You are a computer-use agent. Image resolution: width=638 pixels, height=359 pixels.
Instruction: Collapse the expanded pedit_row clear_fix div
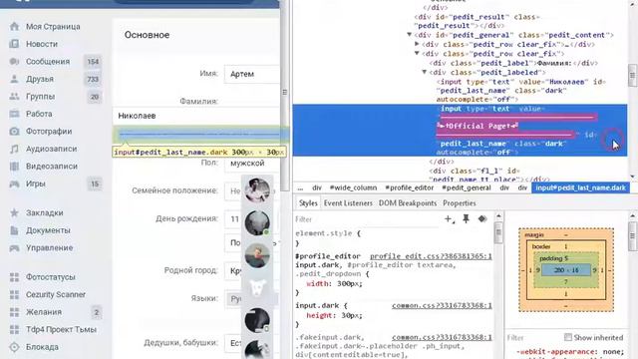417,54
